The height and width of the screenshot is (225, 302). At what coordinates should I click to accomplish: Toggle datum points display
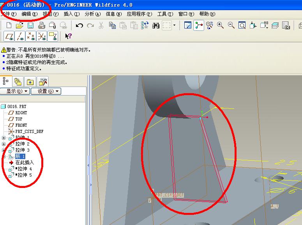[x=31, y=36]
